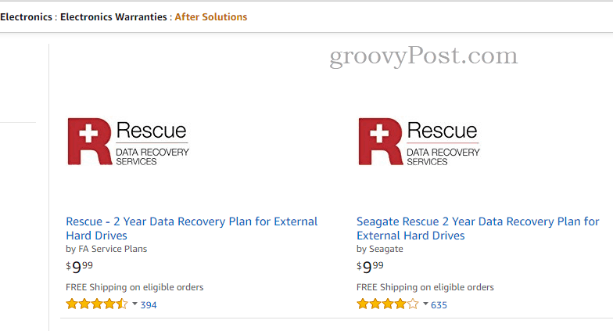Open the Rescue logo image above Seagate listing
The image size is (613, 331).
[x=419, y=142]
